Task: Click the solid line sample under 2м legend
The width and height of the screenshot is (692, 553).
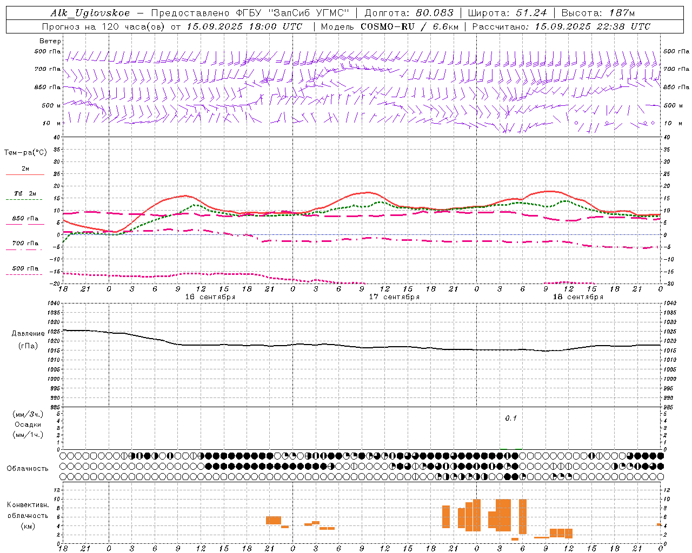Action: pos(25,175)
